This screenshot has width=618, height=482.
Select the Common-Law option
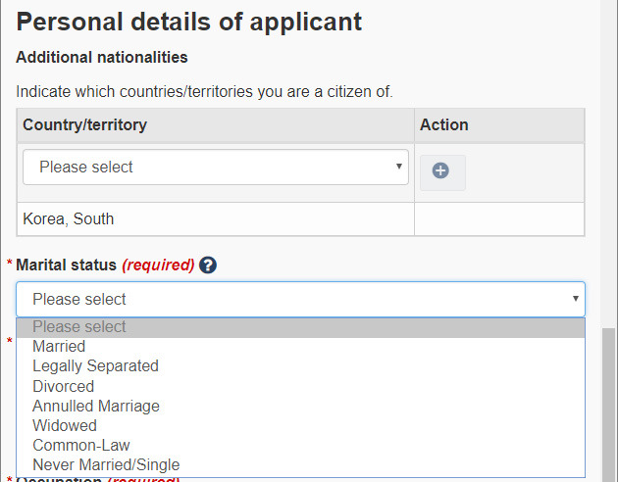(x=300, y=446)
